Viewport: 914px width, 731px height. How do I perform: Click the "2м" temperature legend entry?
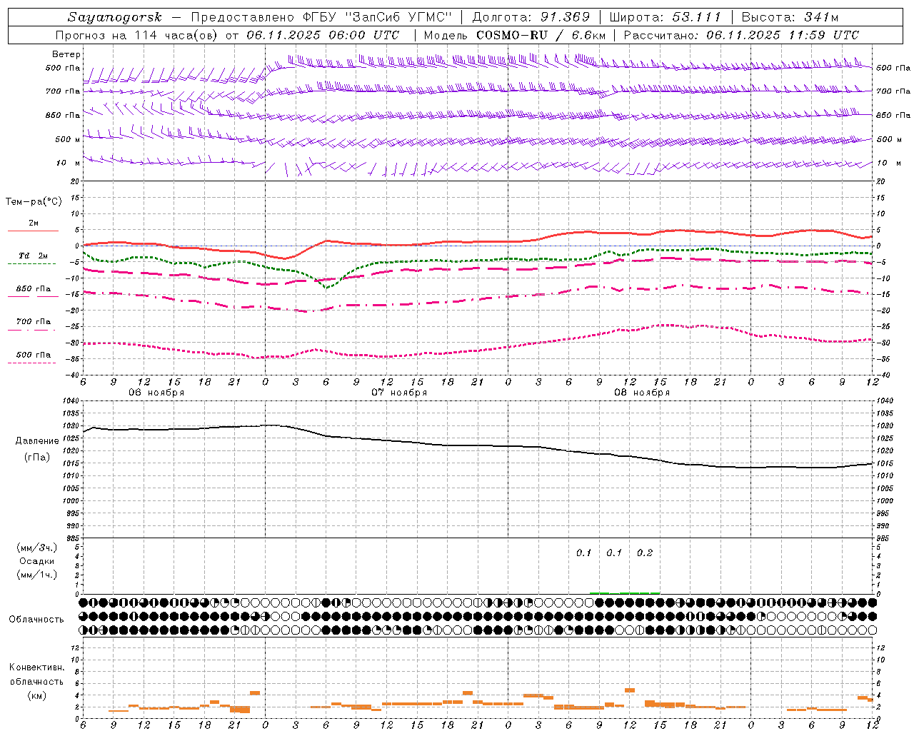click(x=34, y=223)
